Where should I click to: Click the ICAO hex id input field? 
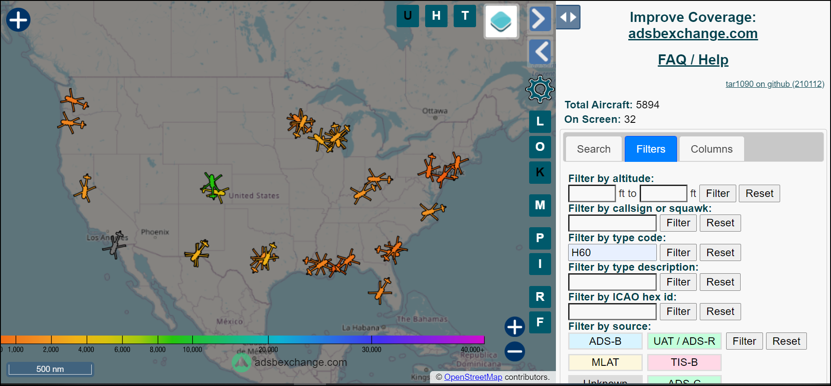613,311
